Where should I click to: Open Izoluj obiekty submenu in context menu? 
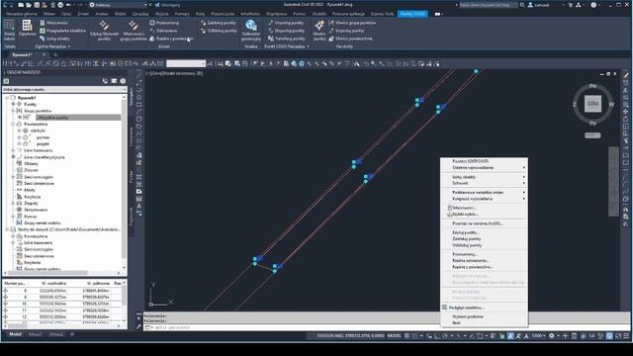484,177
